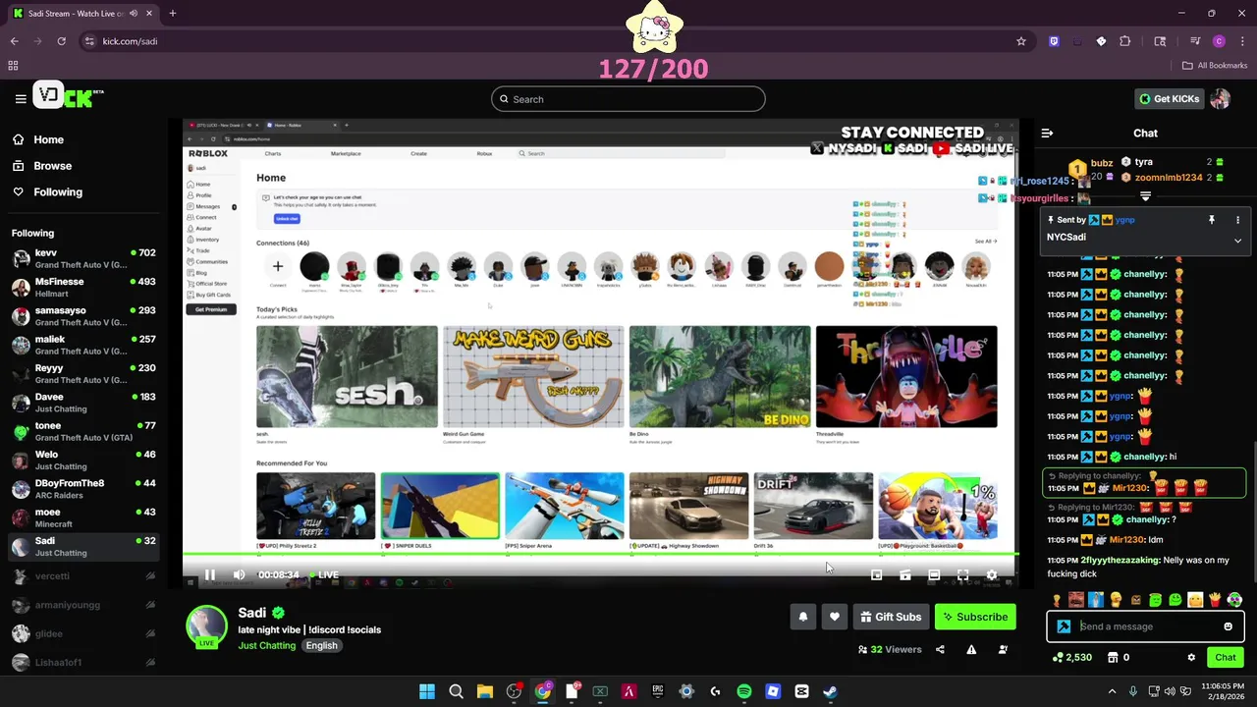Click the Gift Subs button

891,617
